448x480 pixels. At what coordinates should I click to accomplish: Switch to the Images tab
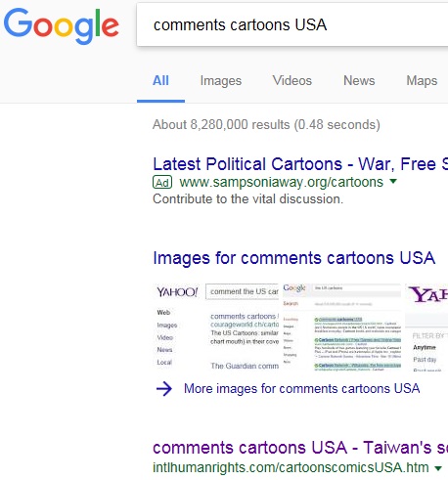pyautogui.click(x=221, y=80)
